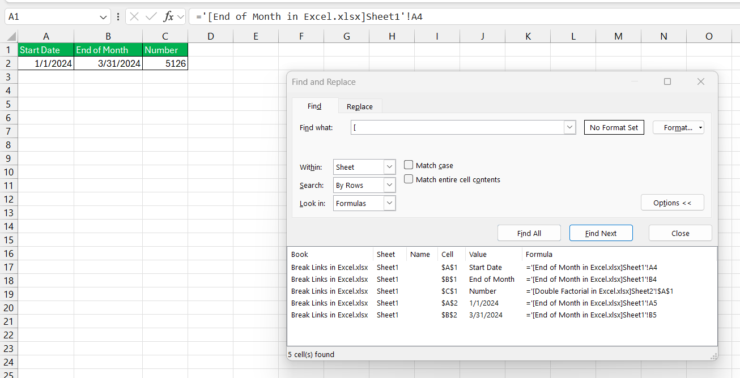Select result row for cell $B$2
The image size is (740, 378).
point(502,315)
